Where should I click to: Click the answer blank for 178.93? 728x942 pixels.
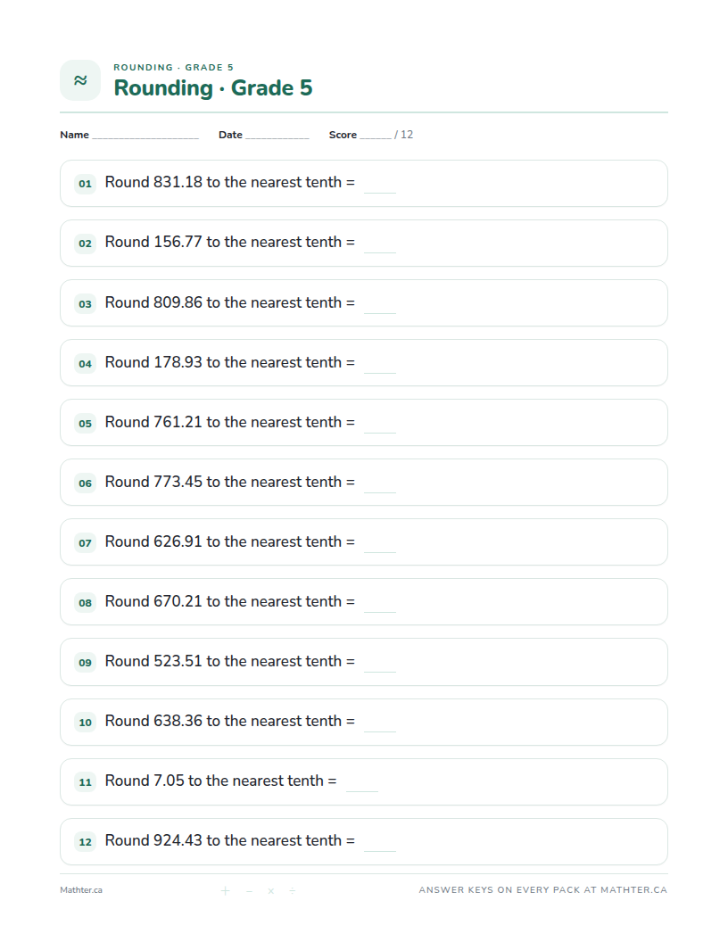pyautogui.click(x=380, y=372)
